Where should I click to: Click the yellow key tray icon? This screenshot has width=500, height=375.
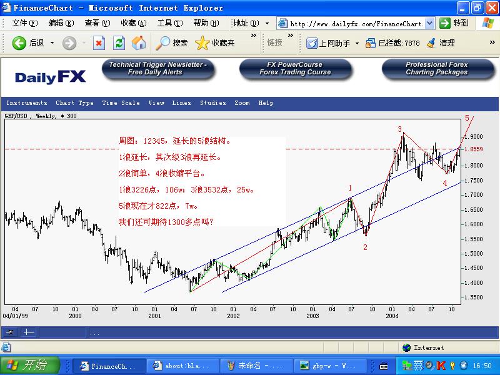coord(452,366)
